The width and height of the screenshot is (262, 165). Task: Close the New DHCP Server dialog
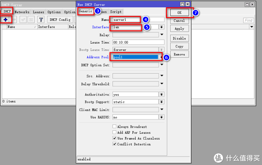point(188,4)
